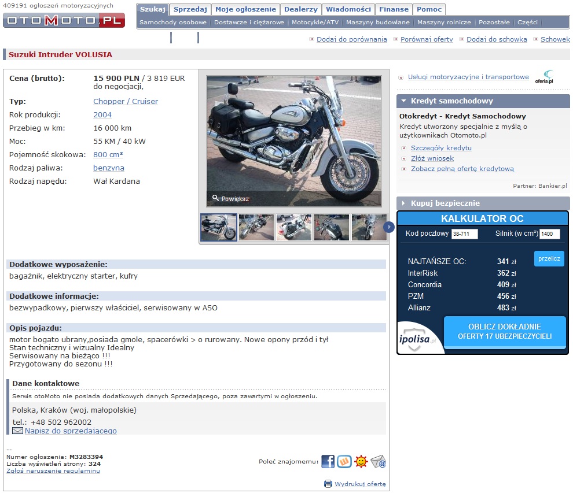
Task: Click the przelicz button
Action: [549, 258]
